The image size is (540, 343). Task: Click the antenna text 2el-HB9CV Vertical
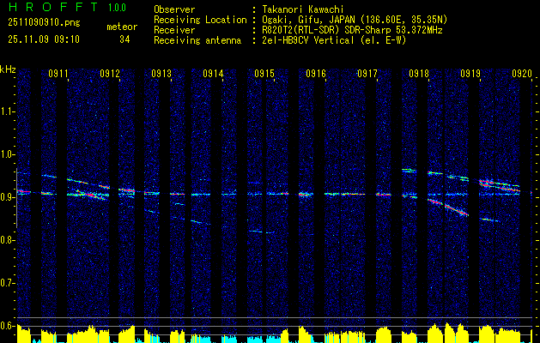point(308,40)
